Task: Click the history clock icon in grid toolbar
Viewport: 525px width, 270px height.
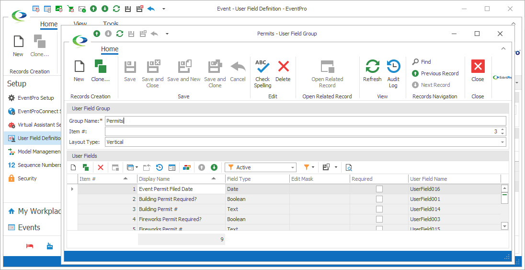Action: click(x=160, y=167)
